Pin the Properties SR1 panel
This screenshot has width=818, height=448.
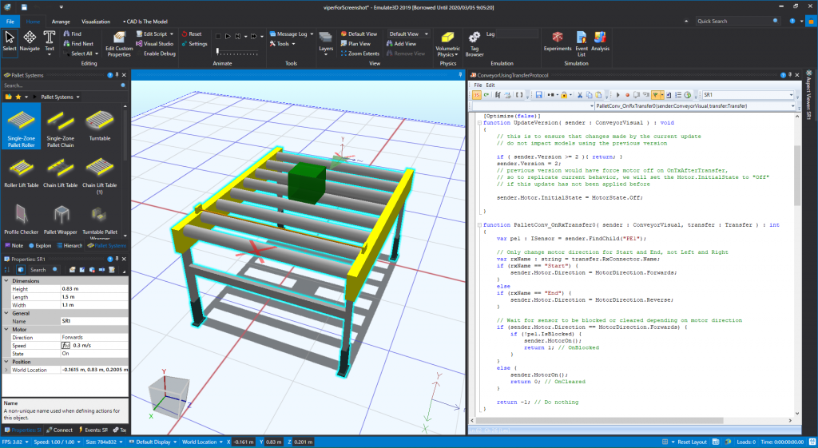pyautogui.click(x=117, y=259)
